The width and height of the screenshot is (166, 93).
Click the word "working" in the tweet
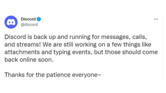(86, 45)
